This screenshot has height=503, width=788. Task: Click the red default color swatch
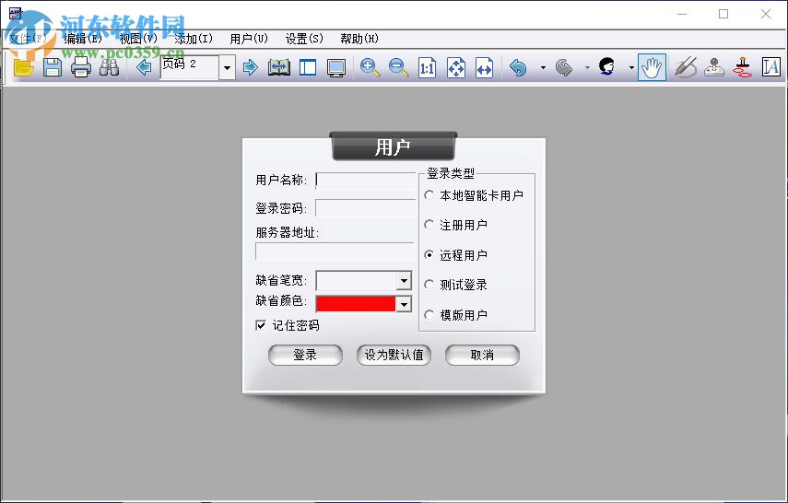tap(356, 303)
